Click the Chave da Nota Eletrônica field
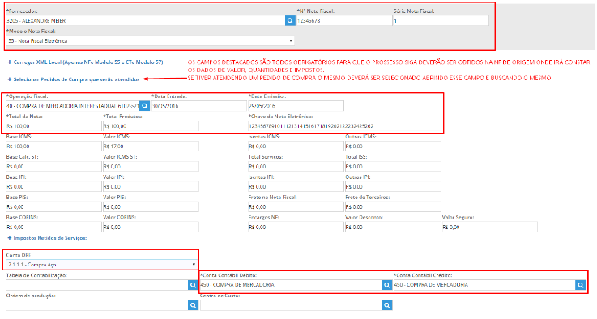 [344, 126]
